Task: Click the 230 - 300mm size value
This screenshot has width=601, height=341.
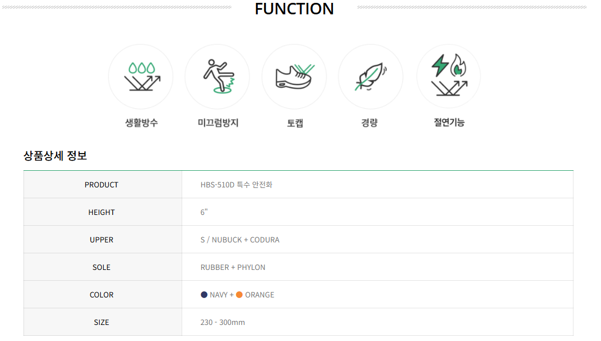Action: coord(222,322)
